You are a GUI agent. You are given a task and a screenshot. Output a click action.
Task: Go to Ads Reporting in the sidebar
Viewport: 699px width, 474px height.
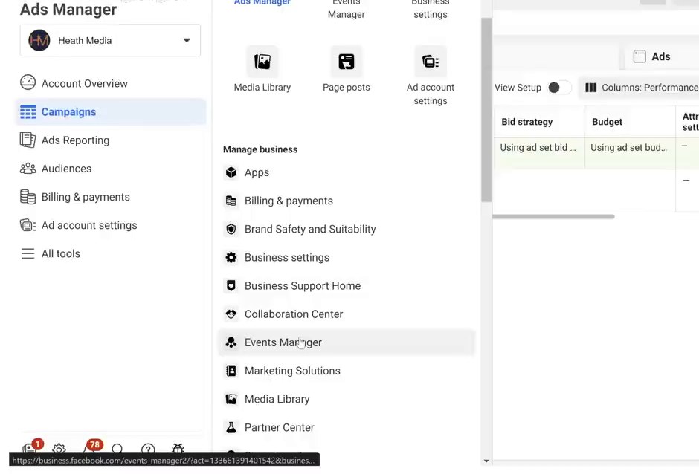tap(65, 140)
